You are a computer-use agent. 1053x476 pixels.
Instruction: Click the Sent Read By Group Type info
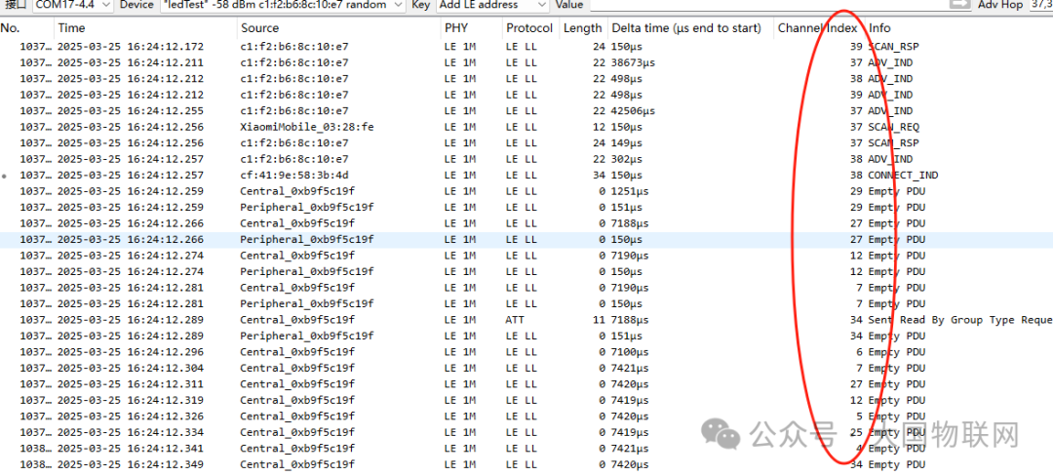(960, 320)
